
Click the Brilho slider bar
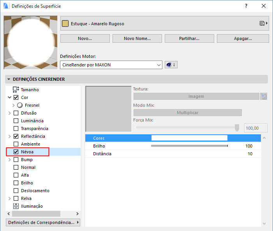(x=189, y=146)
